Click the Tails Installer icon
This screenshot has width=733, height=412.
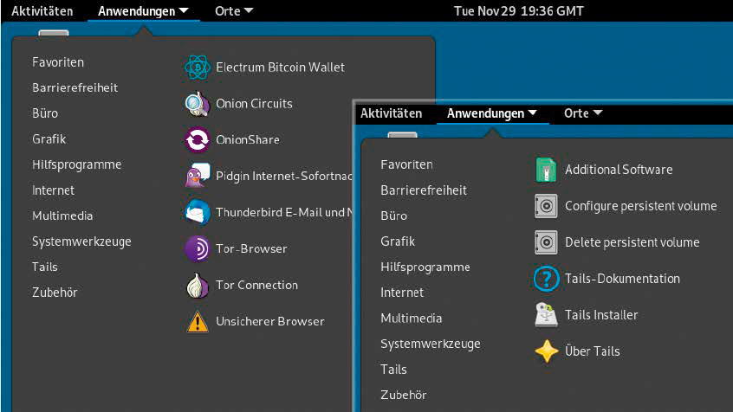click(546, 315)
